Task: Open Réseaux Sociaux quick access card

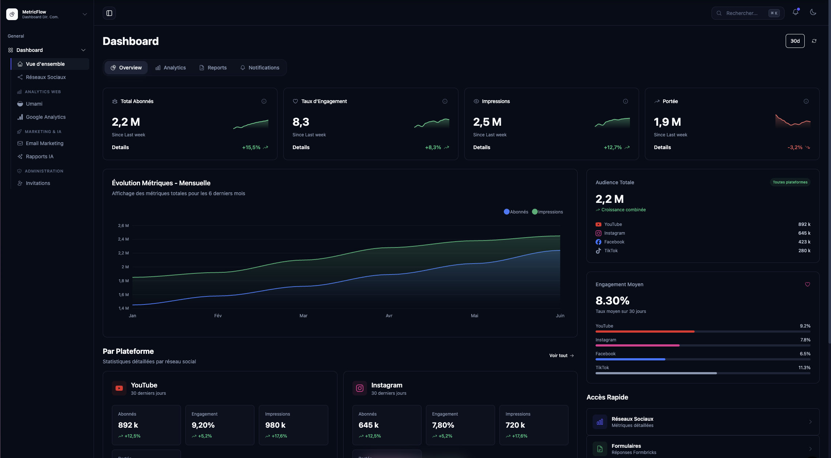Action: point(703,422)
